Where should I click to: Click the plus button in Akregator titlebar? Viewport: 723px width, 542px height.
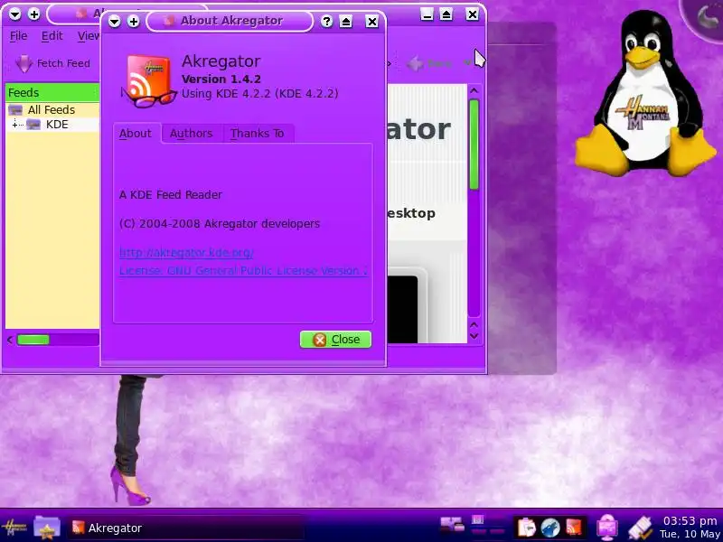[x=34, y=14]
